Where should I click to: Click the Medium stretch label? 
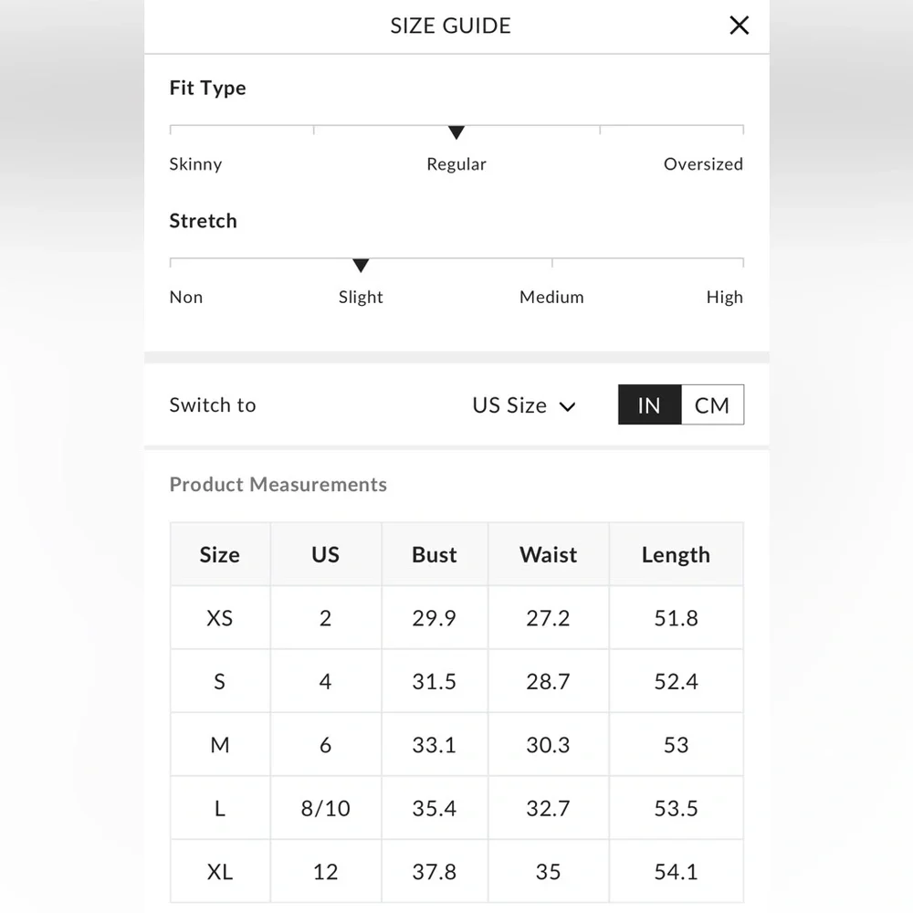coord(551,297)
